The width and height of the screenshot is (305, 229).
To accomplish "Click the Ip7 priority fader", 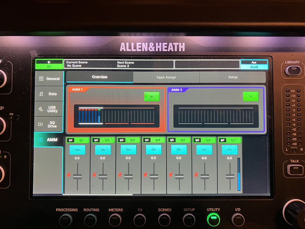I will click(x=230, y=176).
